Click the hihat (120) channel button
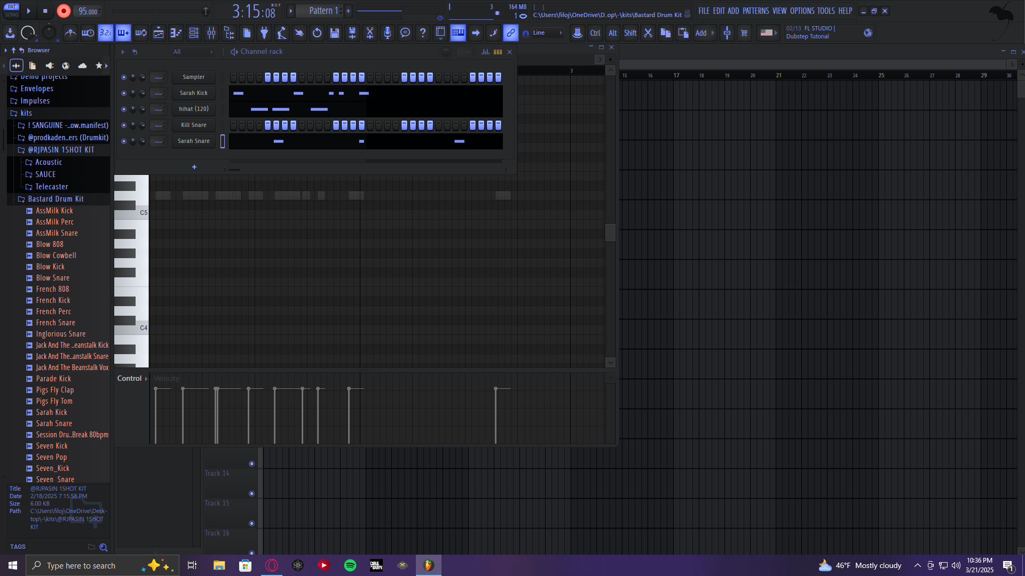1025x576 pixels. (x=193, y=109)
